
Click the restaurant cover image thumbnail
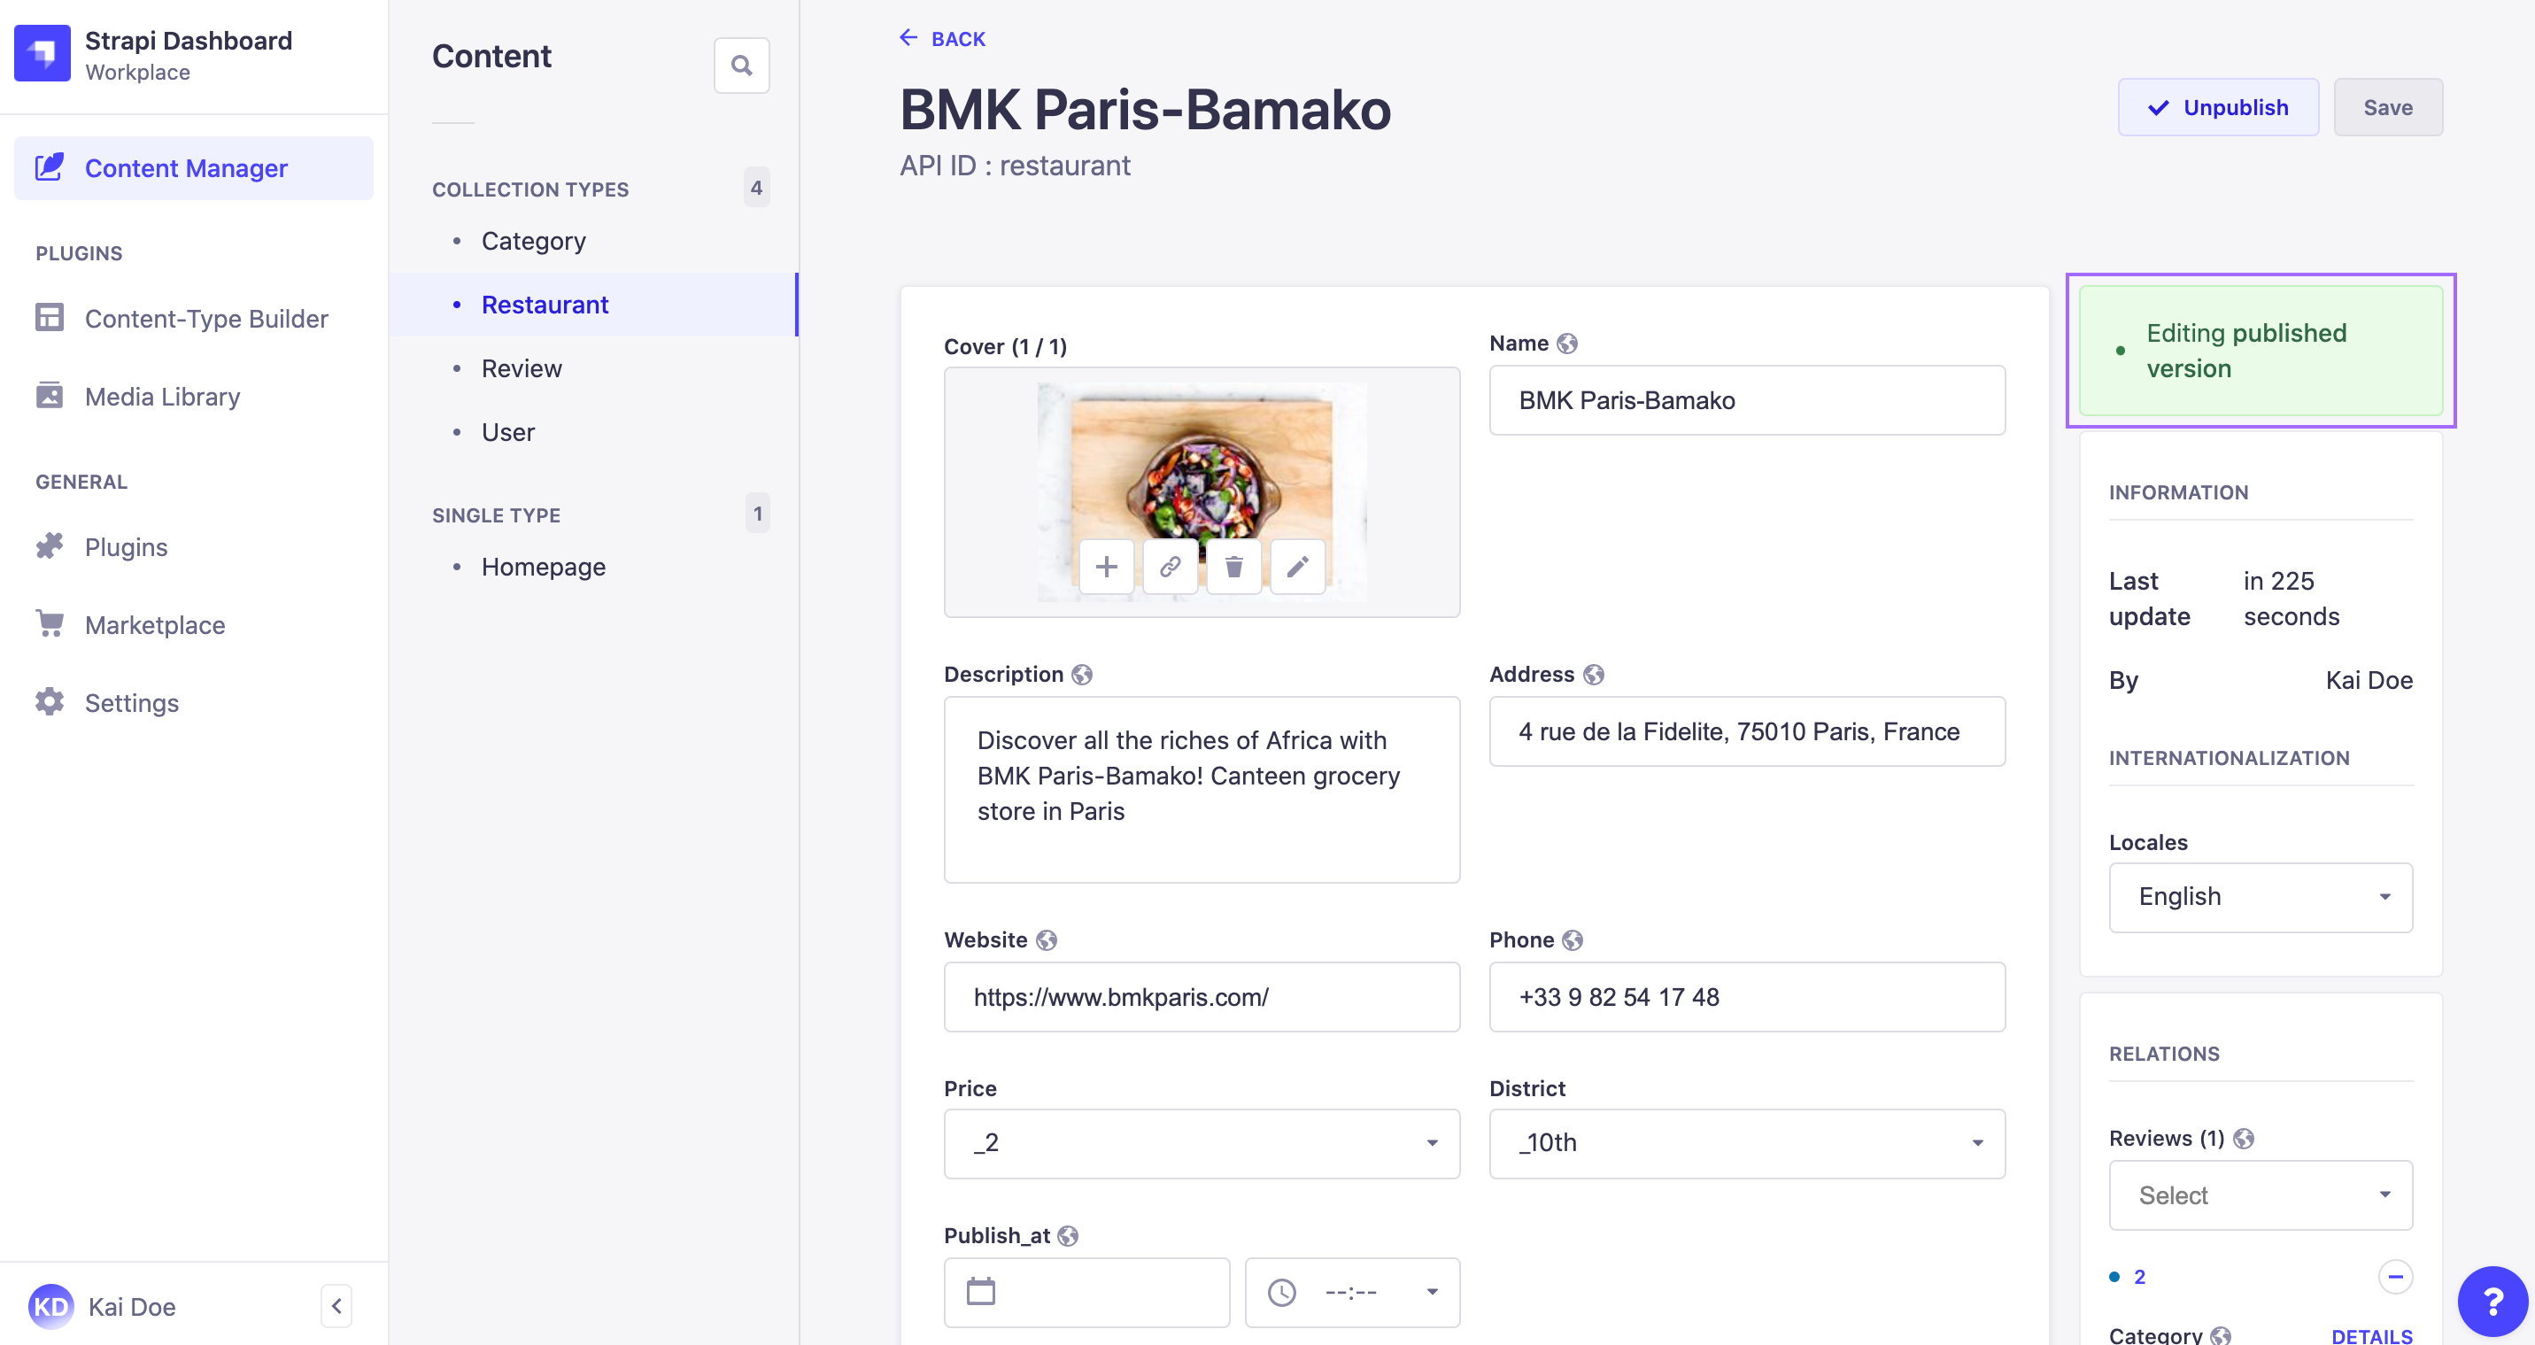(x=1201, y=486)
